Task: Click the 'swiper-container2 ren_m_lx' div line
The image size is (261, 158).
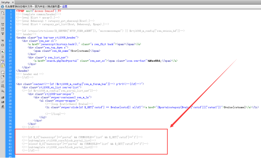Action: click(63, 97)
